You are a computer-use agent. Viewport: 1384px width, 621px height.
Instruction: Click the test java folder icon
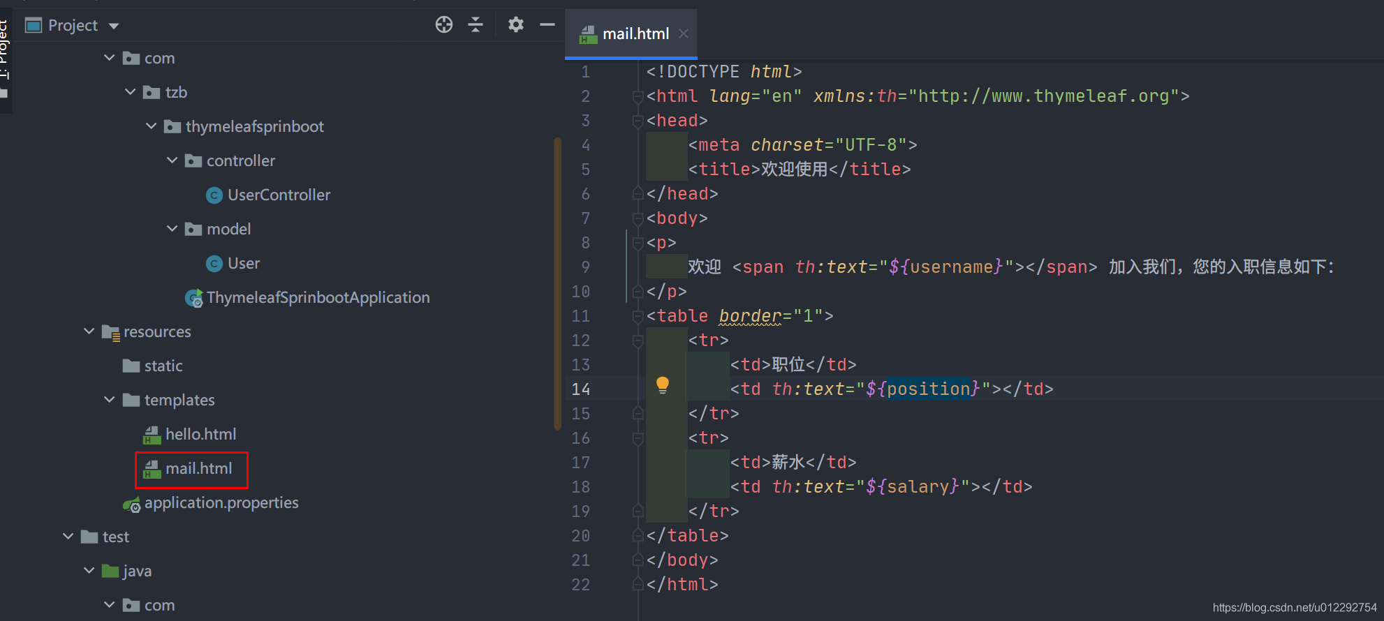pyautogui.click(x=110, y=571)
